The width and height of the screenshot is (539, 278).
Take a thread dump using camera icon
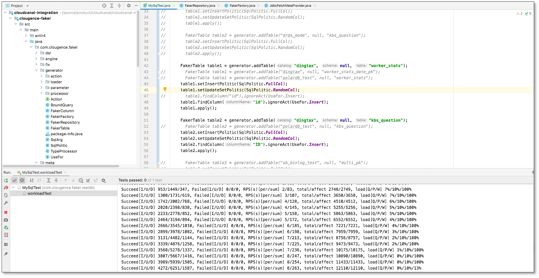coord(6,220)
